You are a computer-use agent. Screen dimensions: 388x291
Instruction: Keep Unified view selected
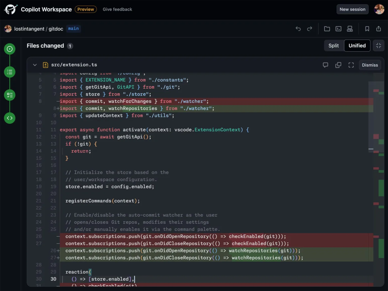[x=357, y=46]
